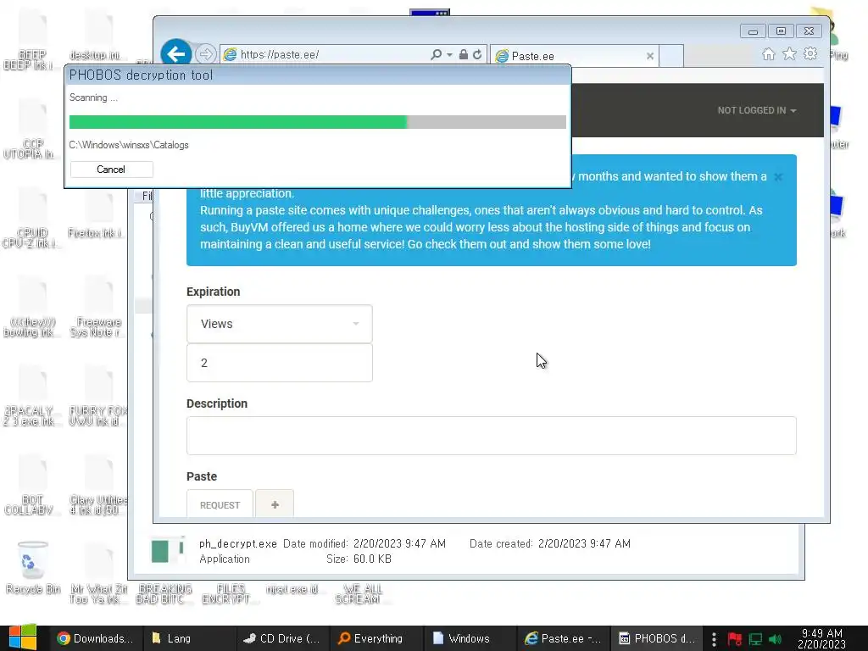Image resolution: width=868 pixels, height=651 pixels.
Task: Expand address bar autocomplete arrow
Action: 449,54
